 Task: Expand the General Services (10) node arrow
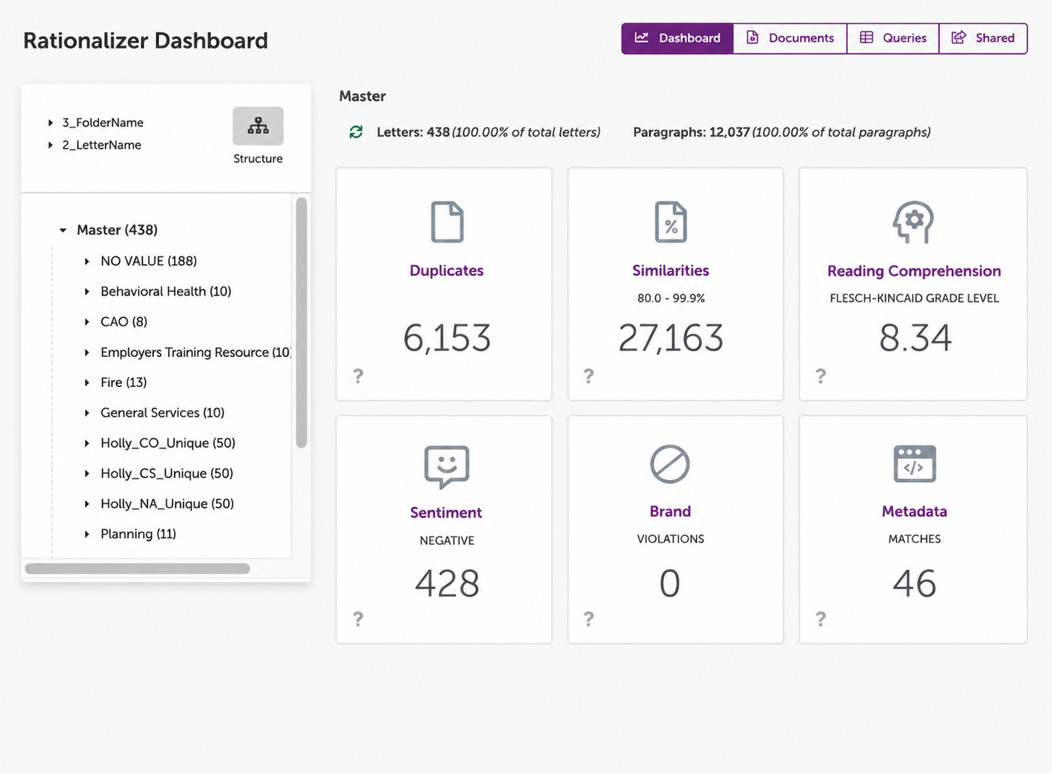pos(87,413)
